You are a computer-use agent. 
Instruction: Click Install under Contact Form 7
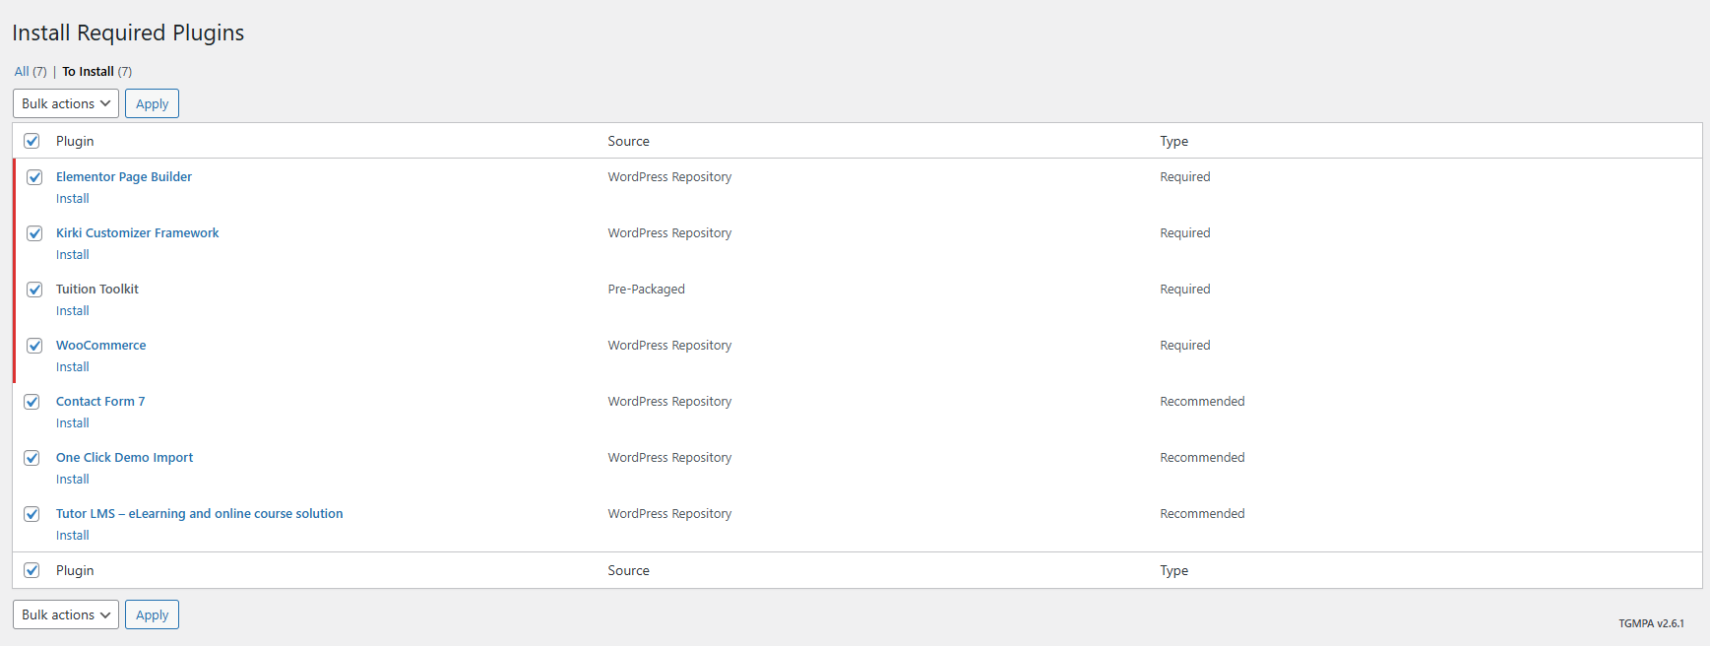pyautogui.click(x=73, y=423)
